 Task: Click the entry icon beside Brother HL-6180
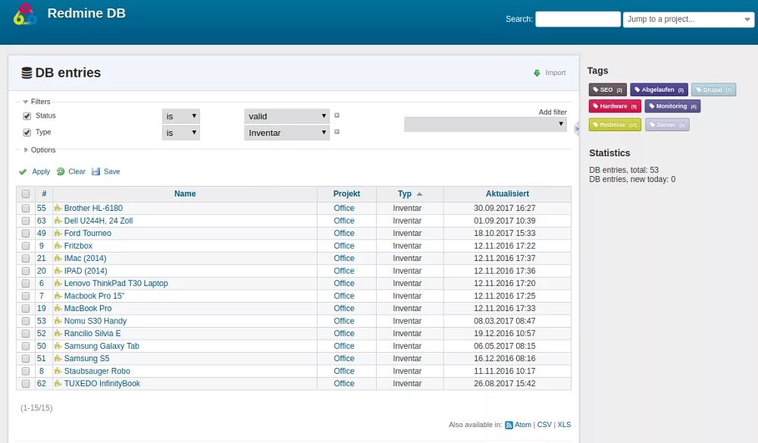click(x=58, y=208)
